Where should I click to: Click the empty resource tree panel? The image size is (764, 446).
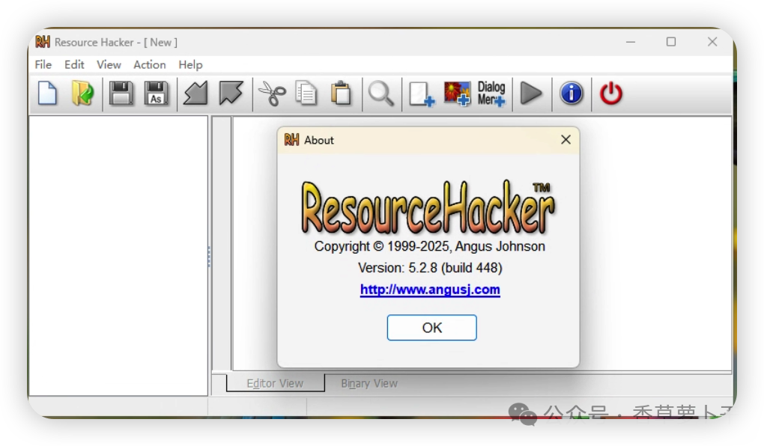click(x=118, y=256)
